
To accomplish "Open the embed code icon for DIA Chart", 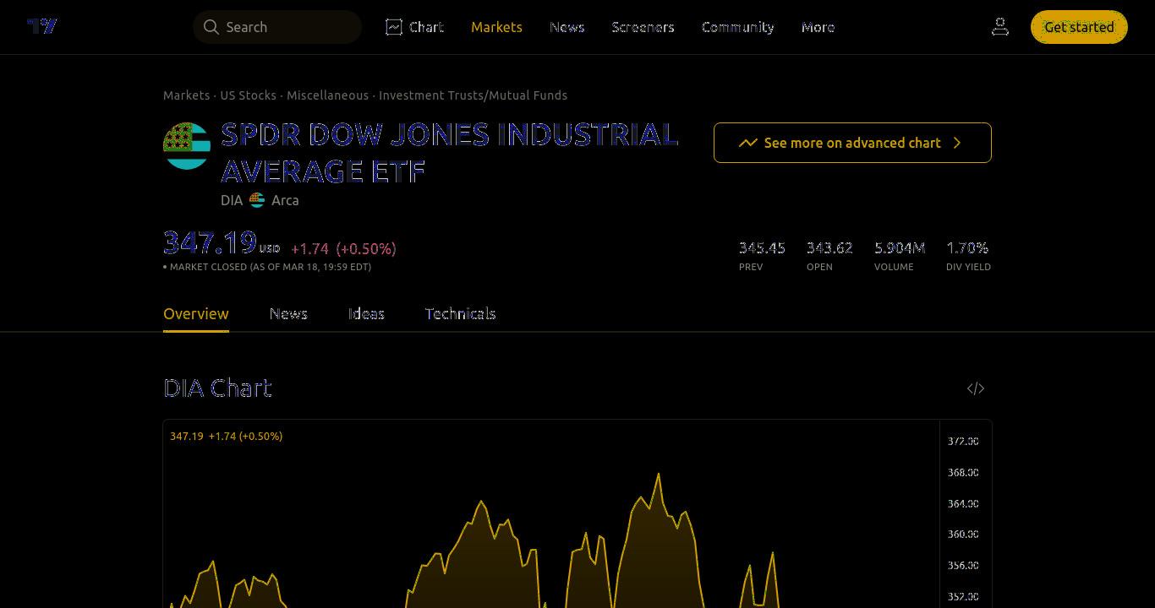I will tap(976, 388).
